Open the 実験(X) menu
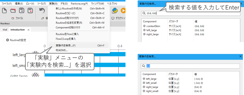Image resolution: width=244 pixels, height=95 pixels. pos(53,3)
